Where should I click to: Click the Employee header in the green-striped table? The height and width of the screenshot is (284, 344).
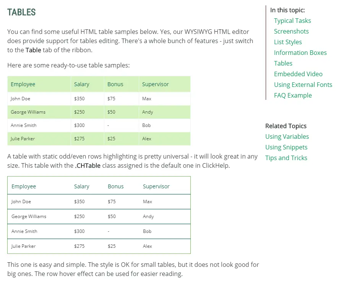click(x=23, y=84)
